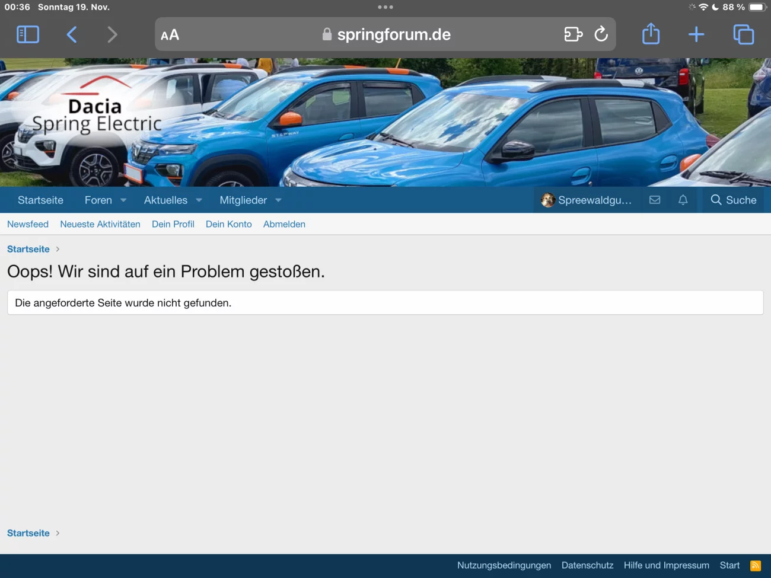This screenshot has height=578, width=771.
Task: Go back to the previous page
Action: coord(72,34)
